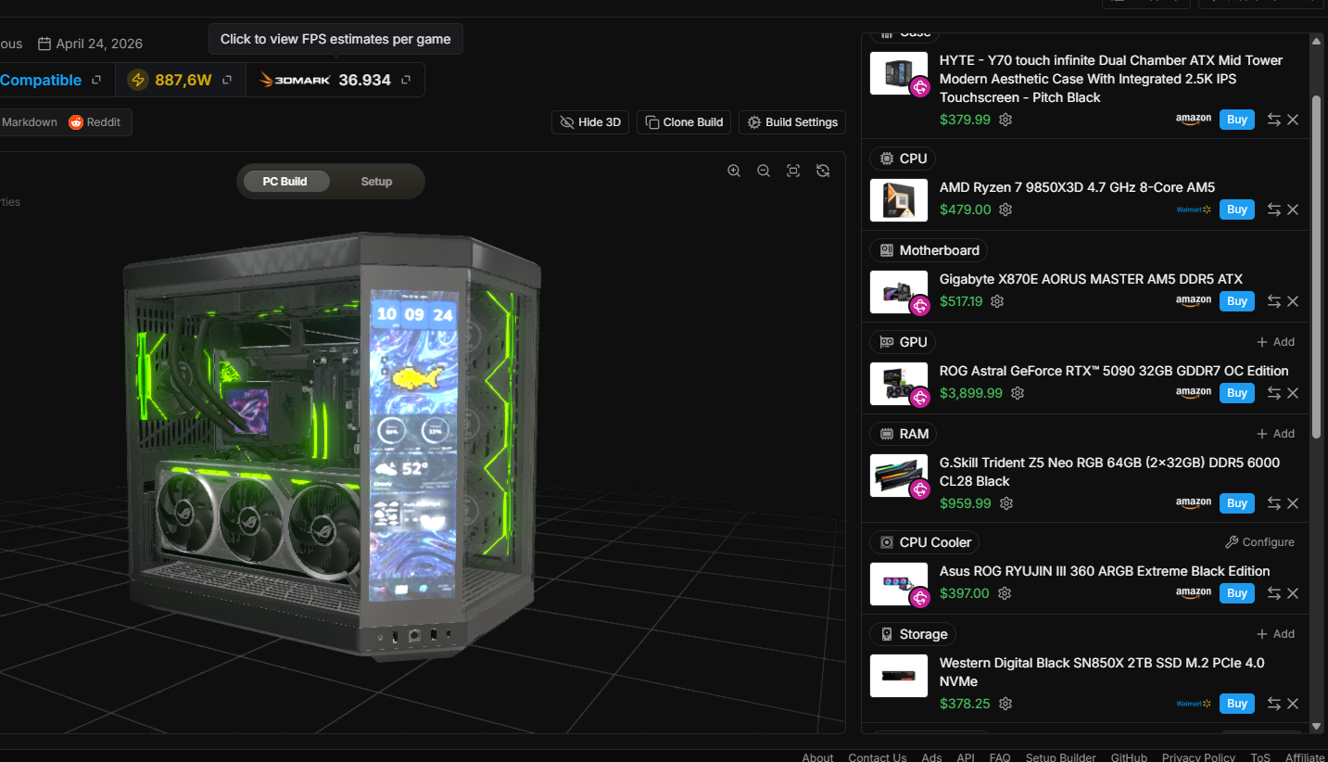
Task: Add another Storage drive
Action: tap(1275, 634)
